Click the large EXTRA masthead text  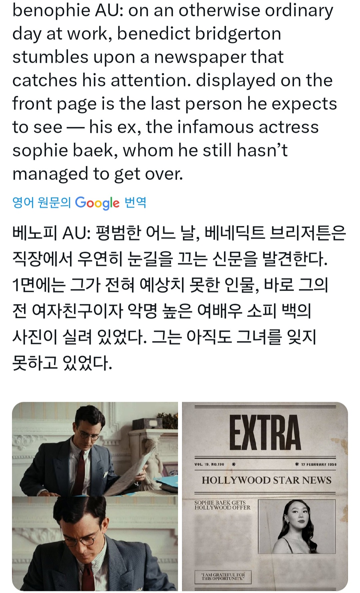point(265,433)
